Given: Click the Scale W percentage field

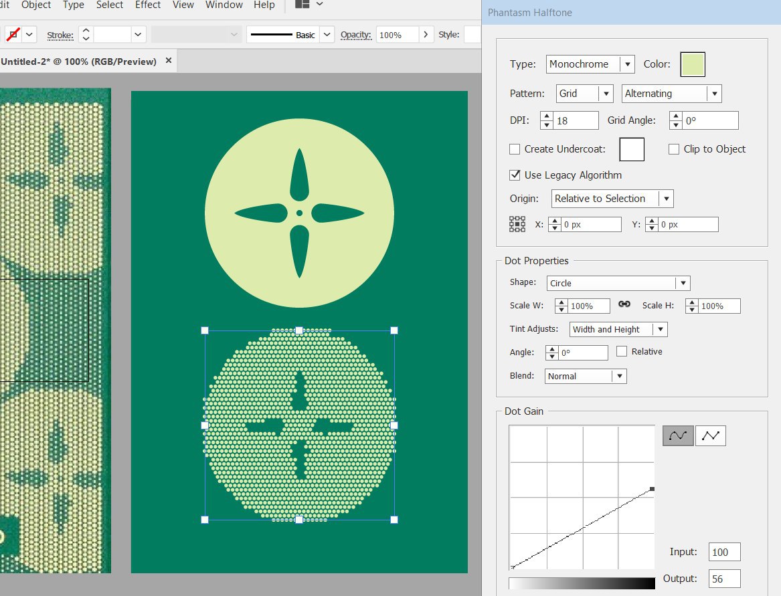Looking at the screenshot, I should pyautogui.click(x=589, y=306).
